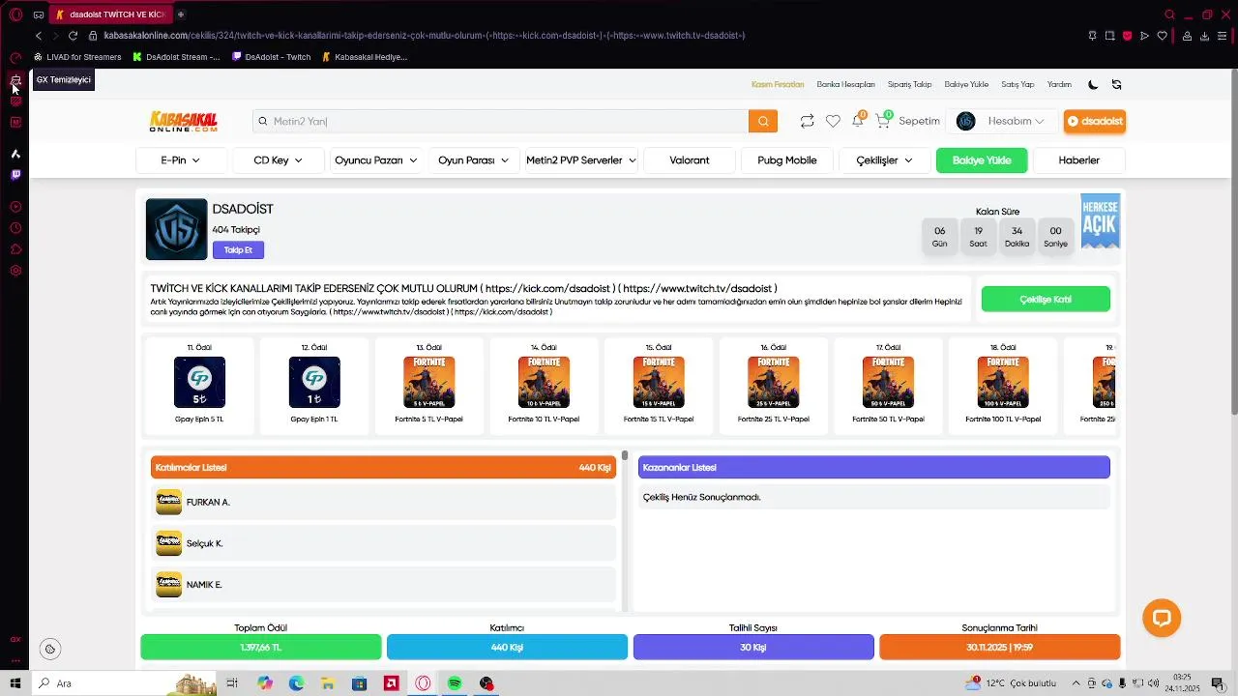Open the sidebar history clock icon
Image resolution: width=1238 pixels, height=696 pixels.
(x=15, y=228)
